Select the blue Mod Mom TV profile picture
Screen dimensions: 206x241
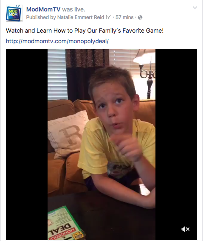tap(14, 13)
